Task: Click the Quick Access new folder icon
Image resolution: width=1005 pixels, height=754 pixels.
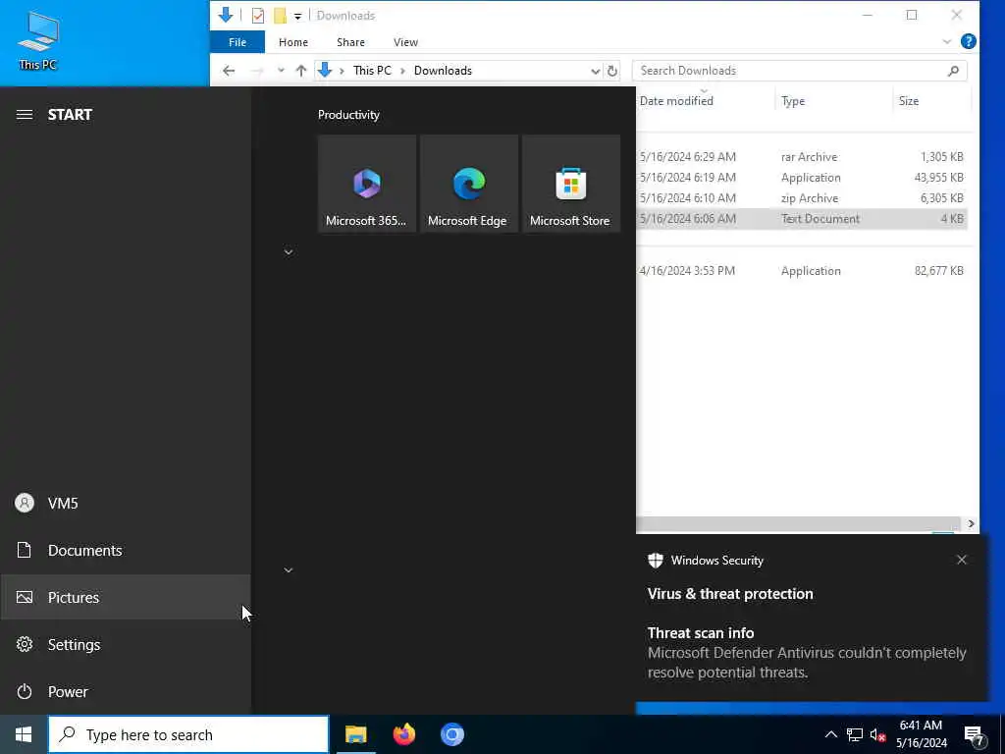Action: (x=280, y=16)
